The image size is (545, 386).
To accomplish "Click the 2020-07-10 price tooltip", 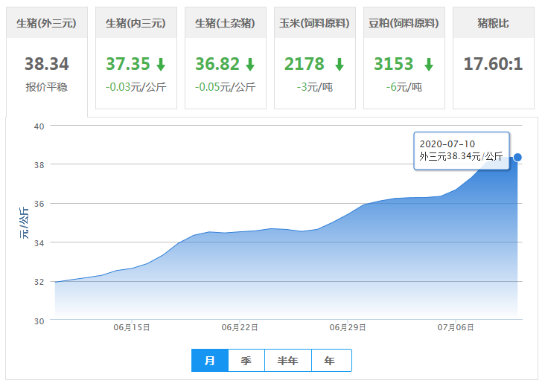I will coord(461,150).
